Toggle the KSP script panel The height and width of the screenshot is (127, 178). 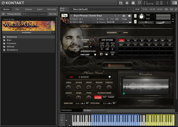(166, 9)
